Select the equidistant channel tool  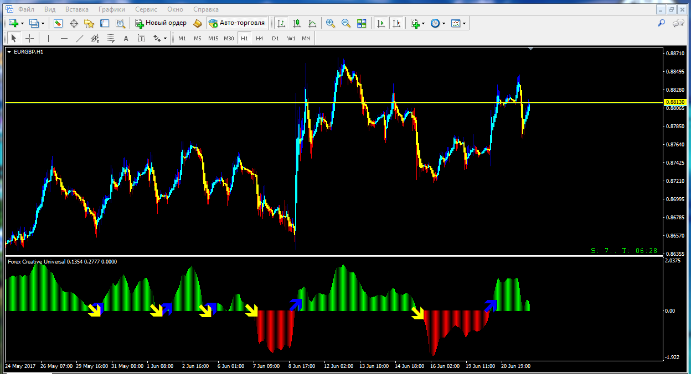(x=95, y=38)
